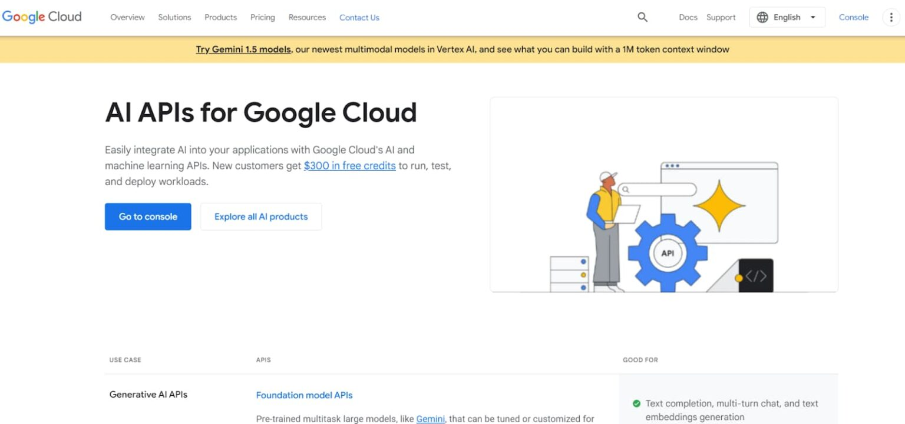The height and width of the screenshot is (424, 905).
Task: Click the USE CASE column header
Action: point(125,360)
